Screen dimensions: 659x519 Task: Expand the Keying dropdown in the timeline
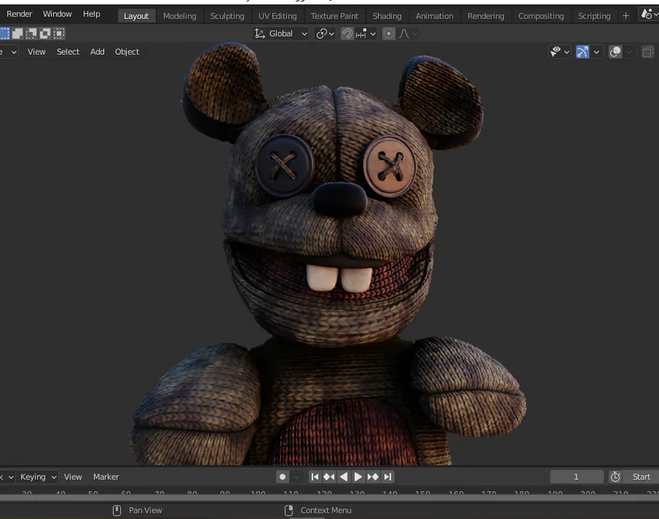click(38, 477)
